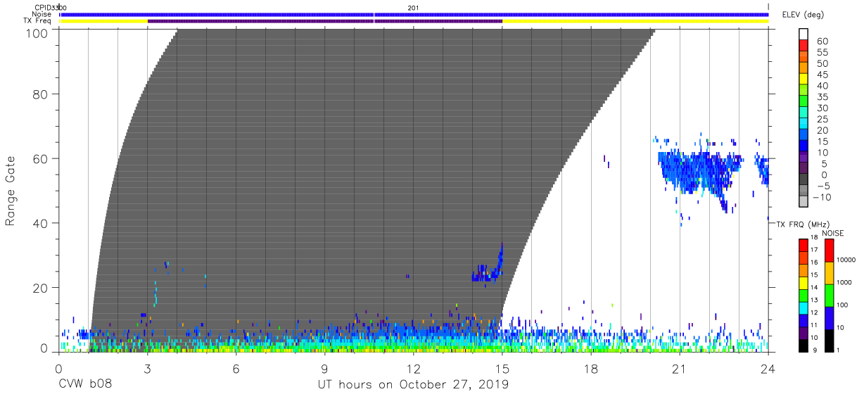Screen dimensions: 864x399
Task: Pick the green 100–1000 NOISE colorbar segment
Action: click(829, 295)
